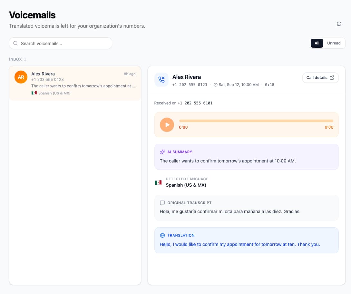Focus the Search voicemails field

(61, 43)
